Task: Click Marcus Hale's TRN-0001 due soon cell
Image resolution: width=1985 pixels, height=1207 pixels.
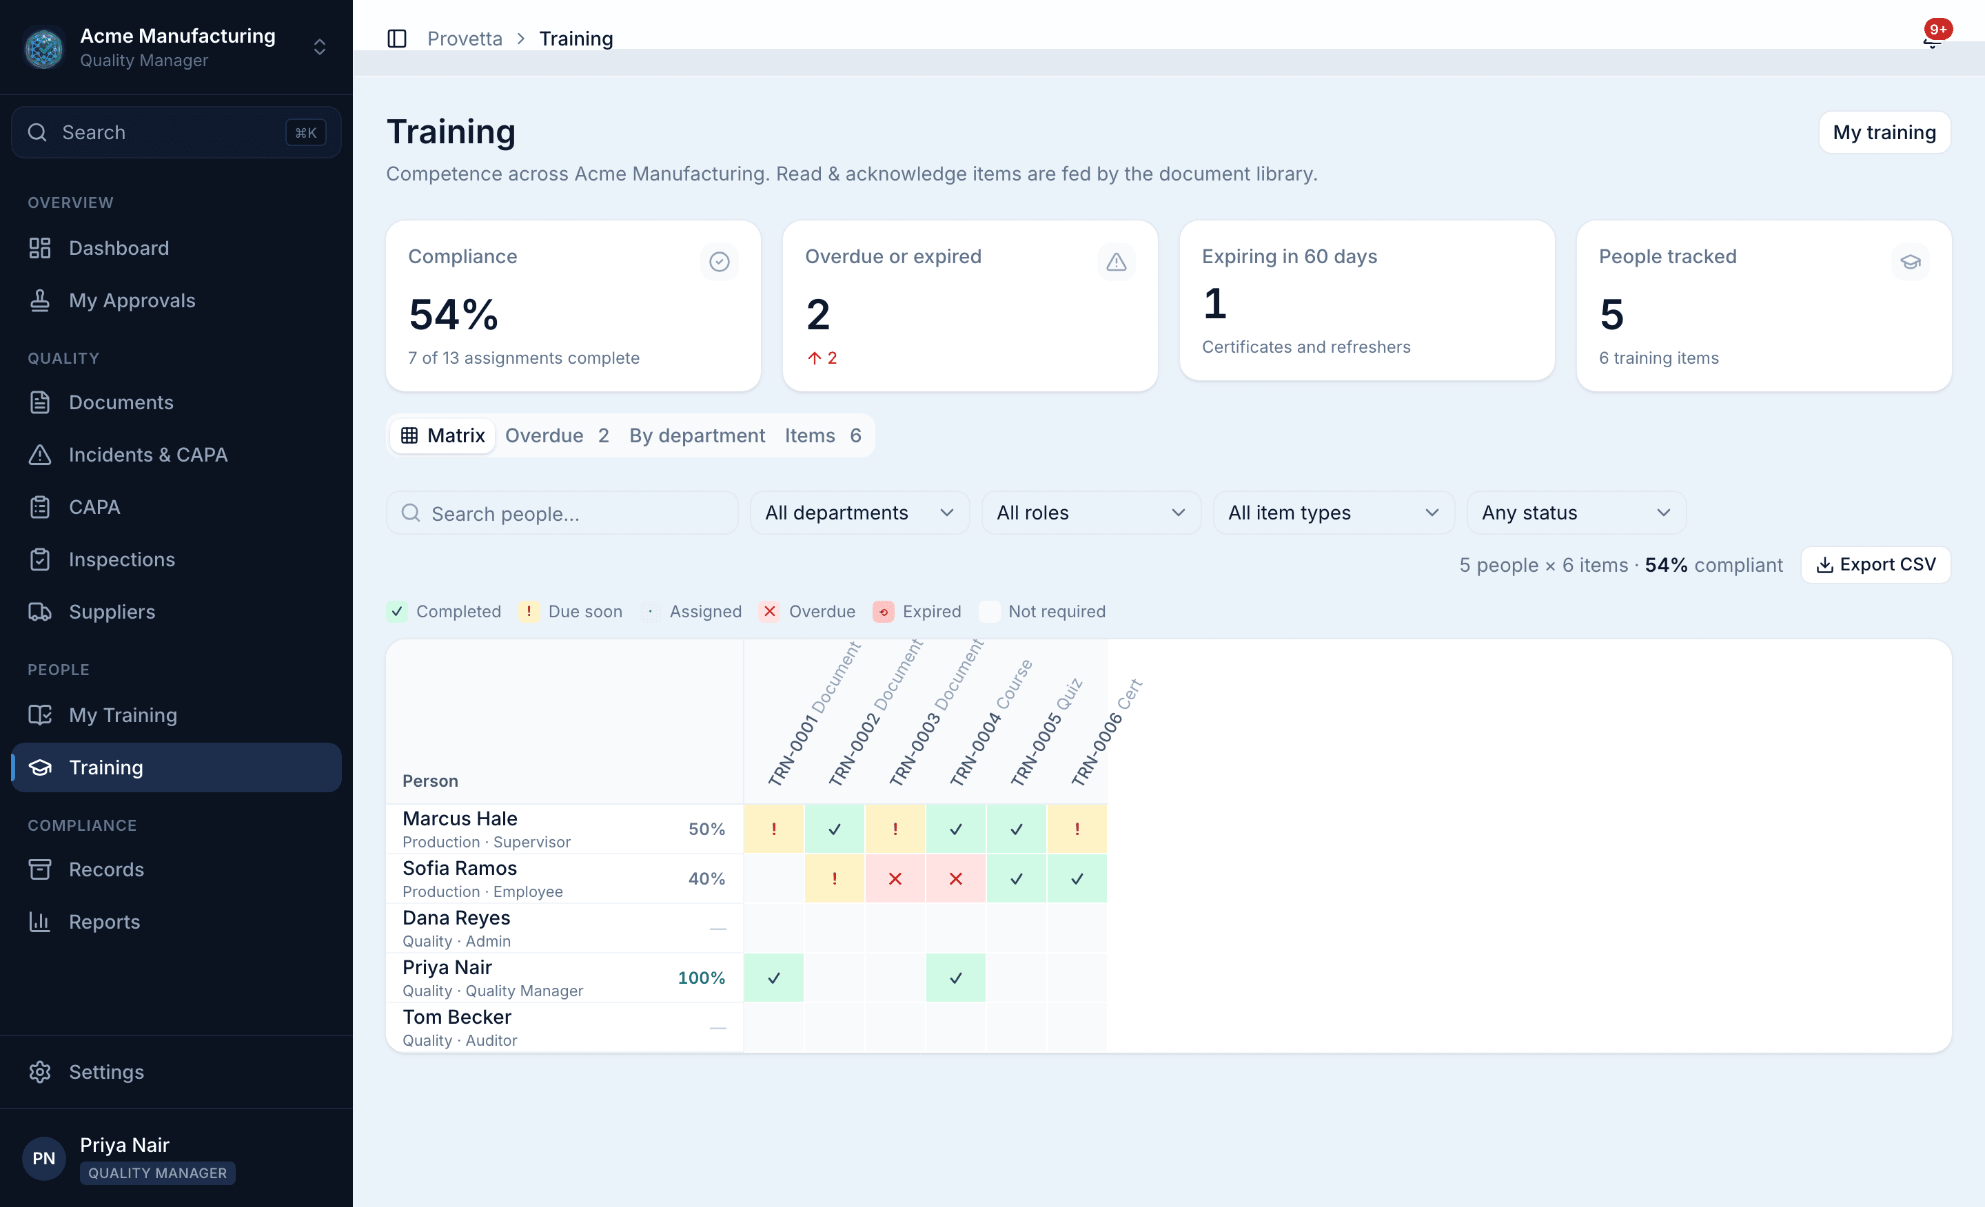Action: 773,829
